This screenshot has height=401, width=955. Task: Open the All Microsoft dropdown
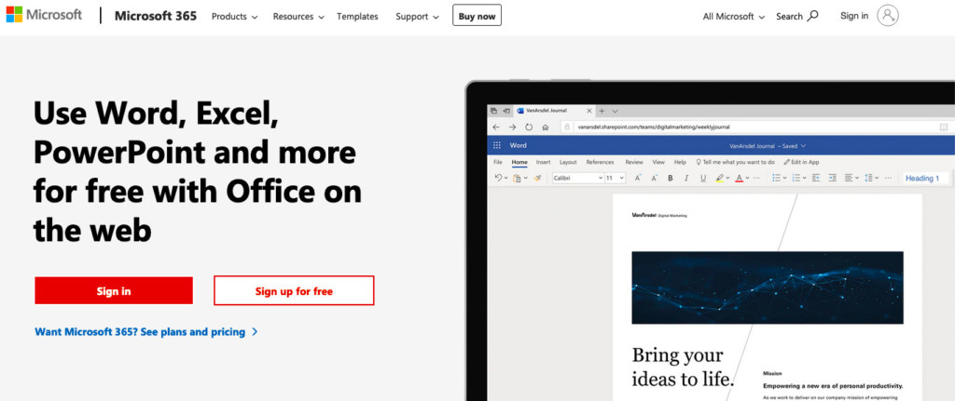click(x=734, y=17)
